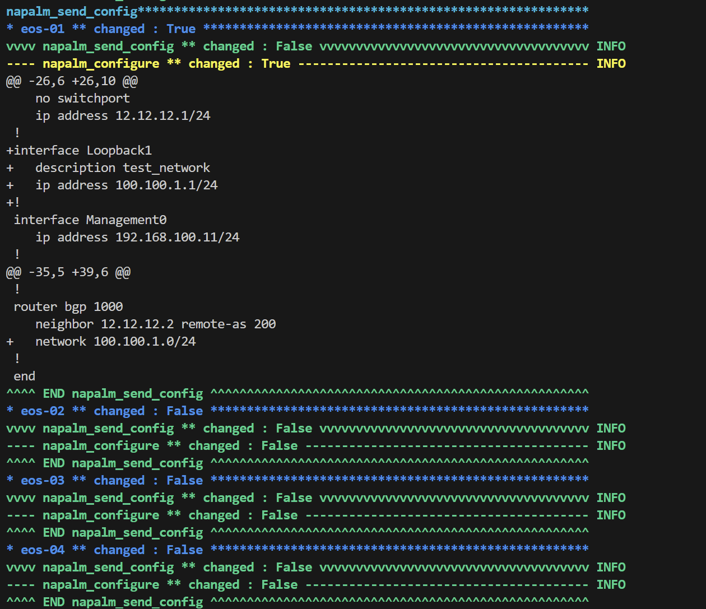Click the '@@ -26,6 +26,10 @@' diff header
This screenshot has width=706, height=609.
pos(72,81)
